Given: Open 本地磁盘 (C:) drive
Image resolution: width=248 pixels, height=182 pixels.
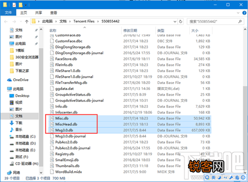Looking at the screenshot, I should click(x=25, y=136).
